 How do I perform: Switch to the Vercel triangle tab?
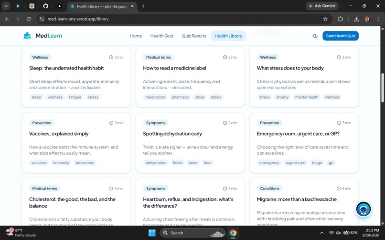coord(59,6)
